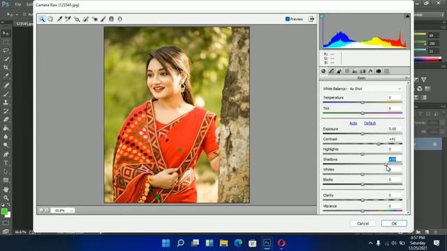Click the Vibrance slider handle

point(362,211)
